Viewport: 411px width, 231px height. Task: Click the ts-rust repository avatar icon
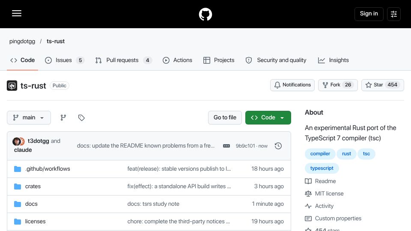(x=12, y=86)
